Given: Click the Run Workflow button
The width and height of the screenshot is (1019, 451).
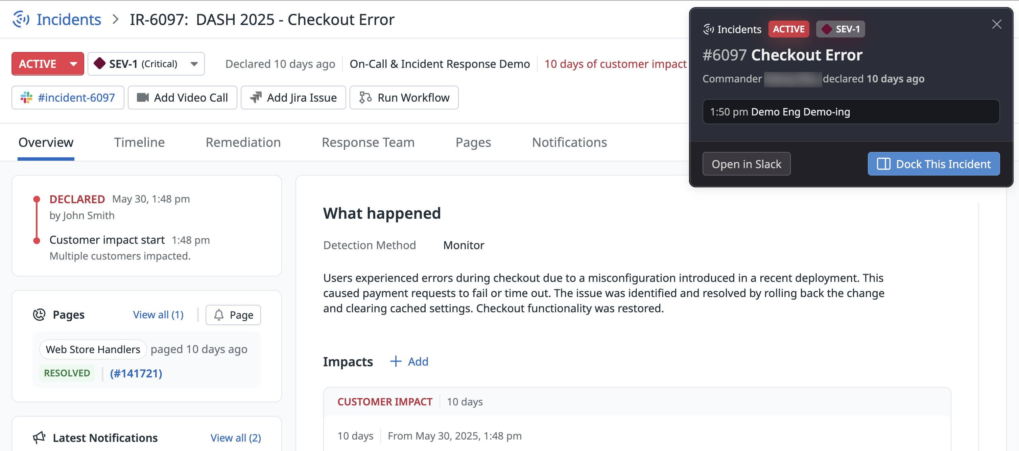Looking at the screenshot, I should (x=404, y=98).
